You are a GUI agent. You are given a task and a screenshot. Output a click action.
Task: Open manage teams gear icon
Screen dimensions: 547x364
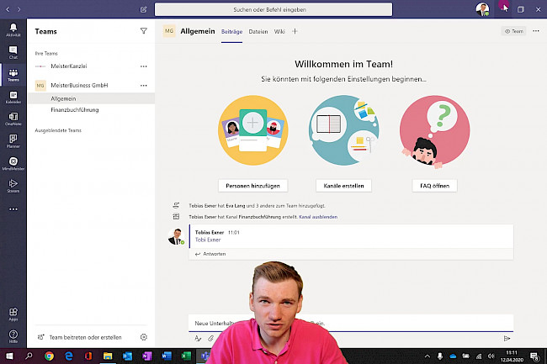144,337
